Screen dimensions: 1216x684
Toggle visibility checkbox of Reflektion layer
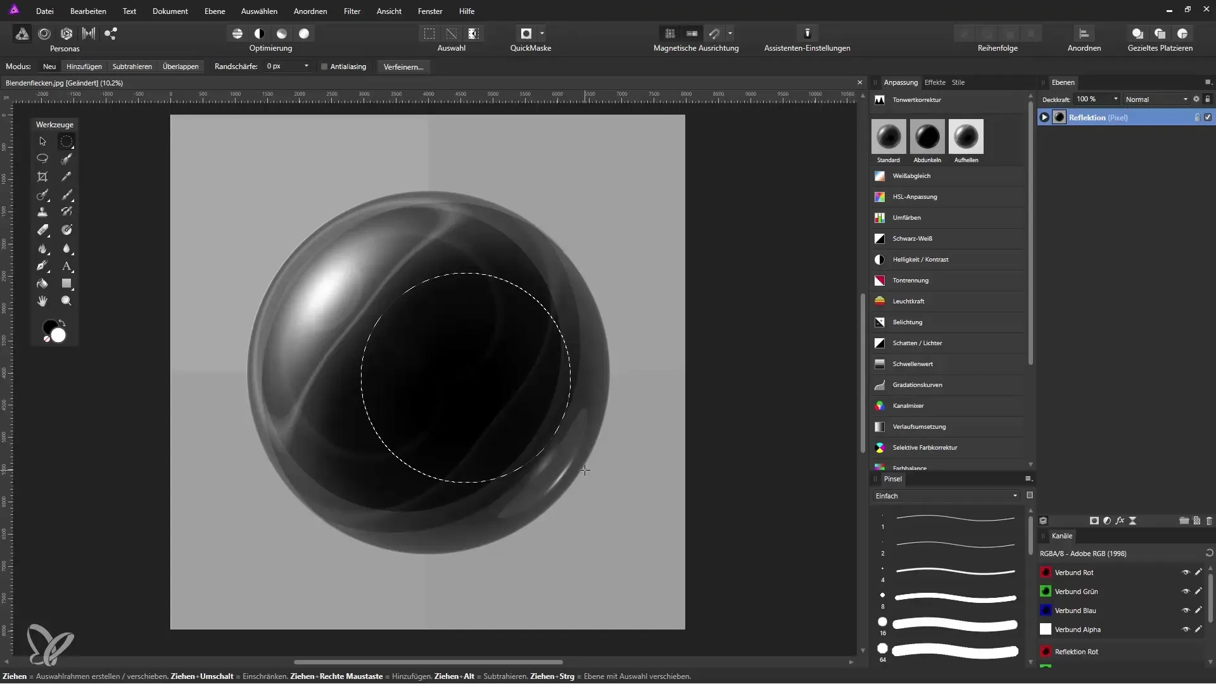coord(1208,117)
